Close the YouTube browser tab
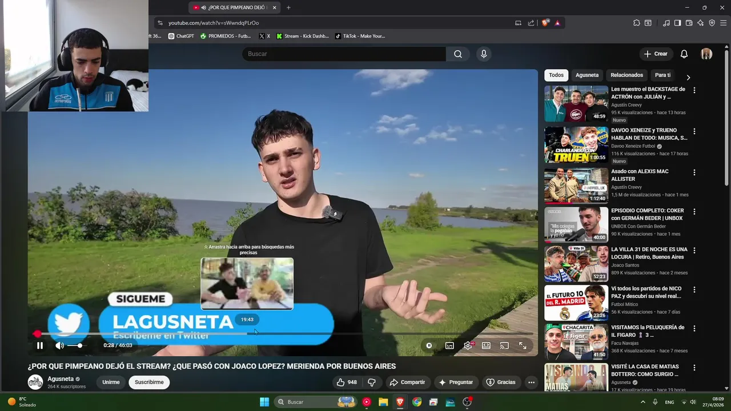This screenshot has height=411, width=731. pos(275,7)
